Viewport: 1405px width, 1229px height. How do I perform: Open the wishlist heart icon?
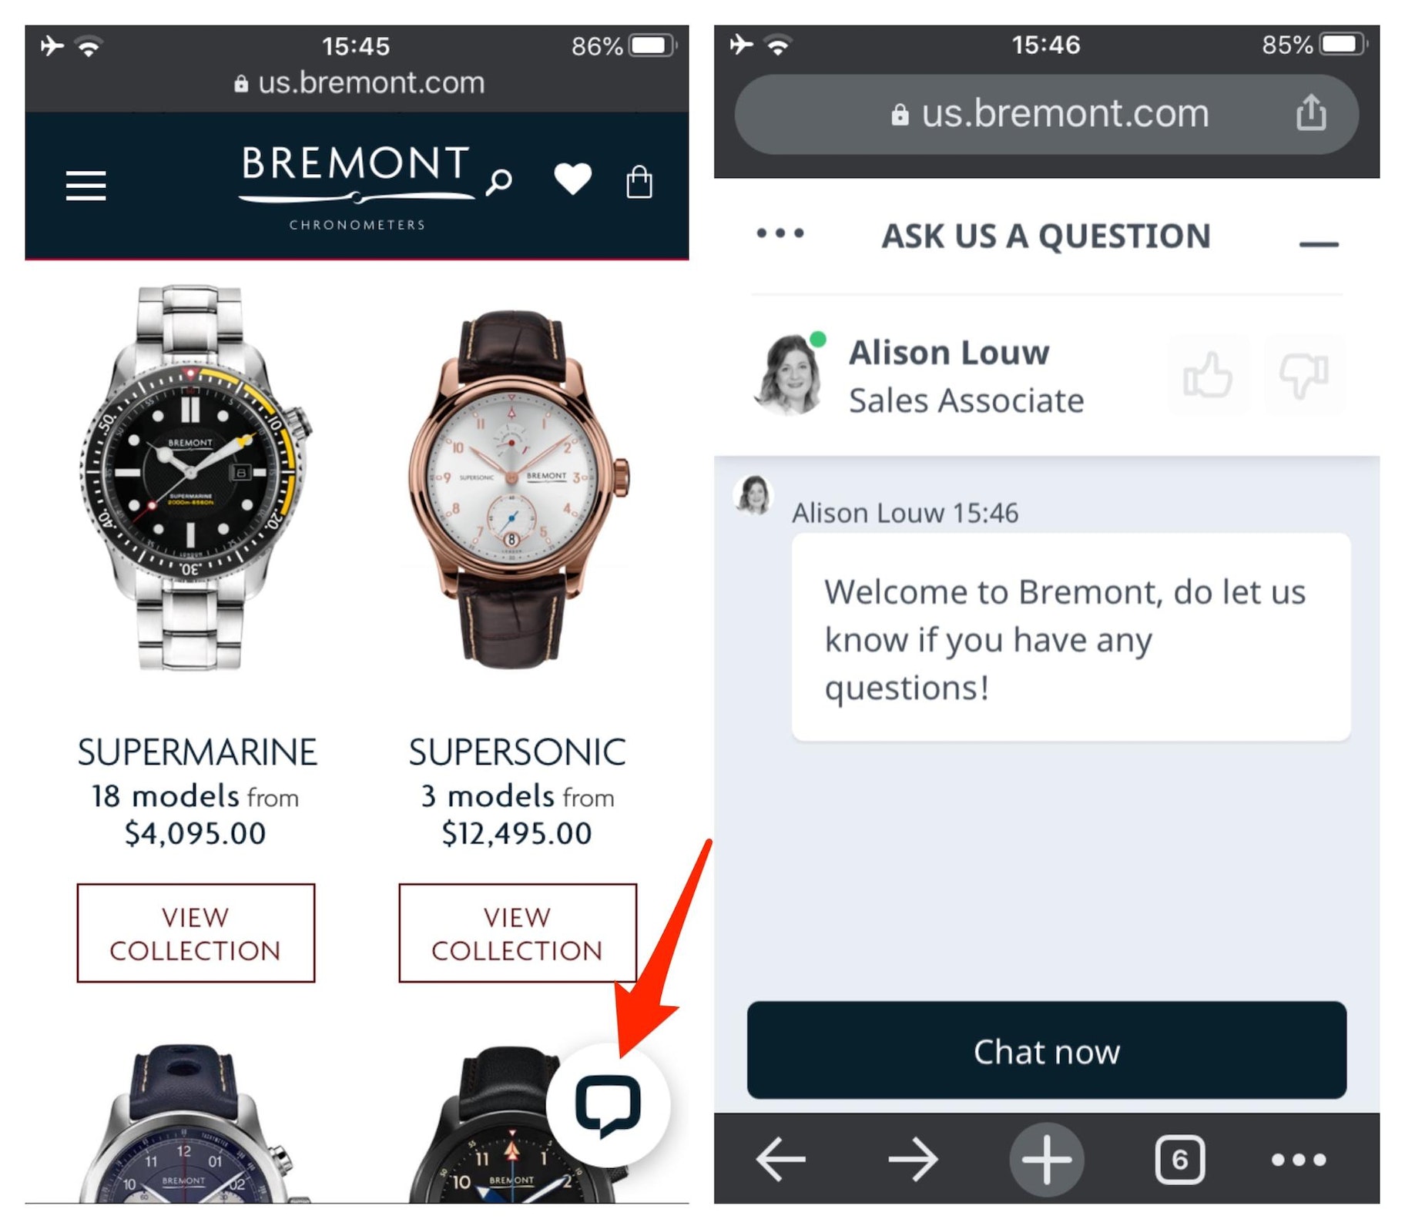(x=573, y=179)
